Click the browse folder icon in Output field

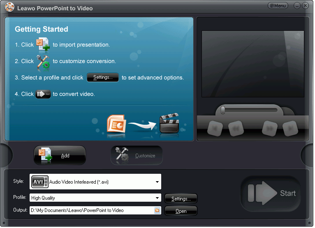157,210
